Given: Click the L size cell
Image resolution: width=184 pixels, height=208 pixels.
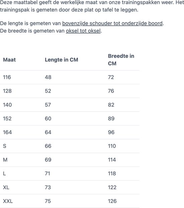Looking at the screenshot, I should point(4,173).
